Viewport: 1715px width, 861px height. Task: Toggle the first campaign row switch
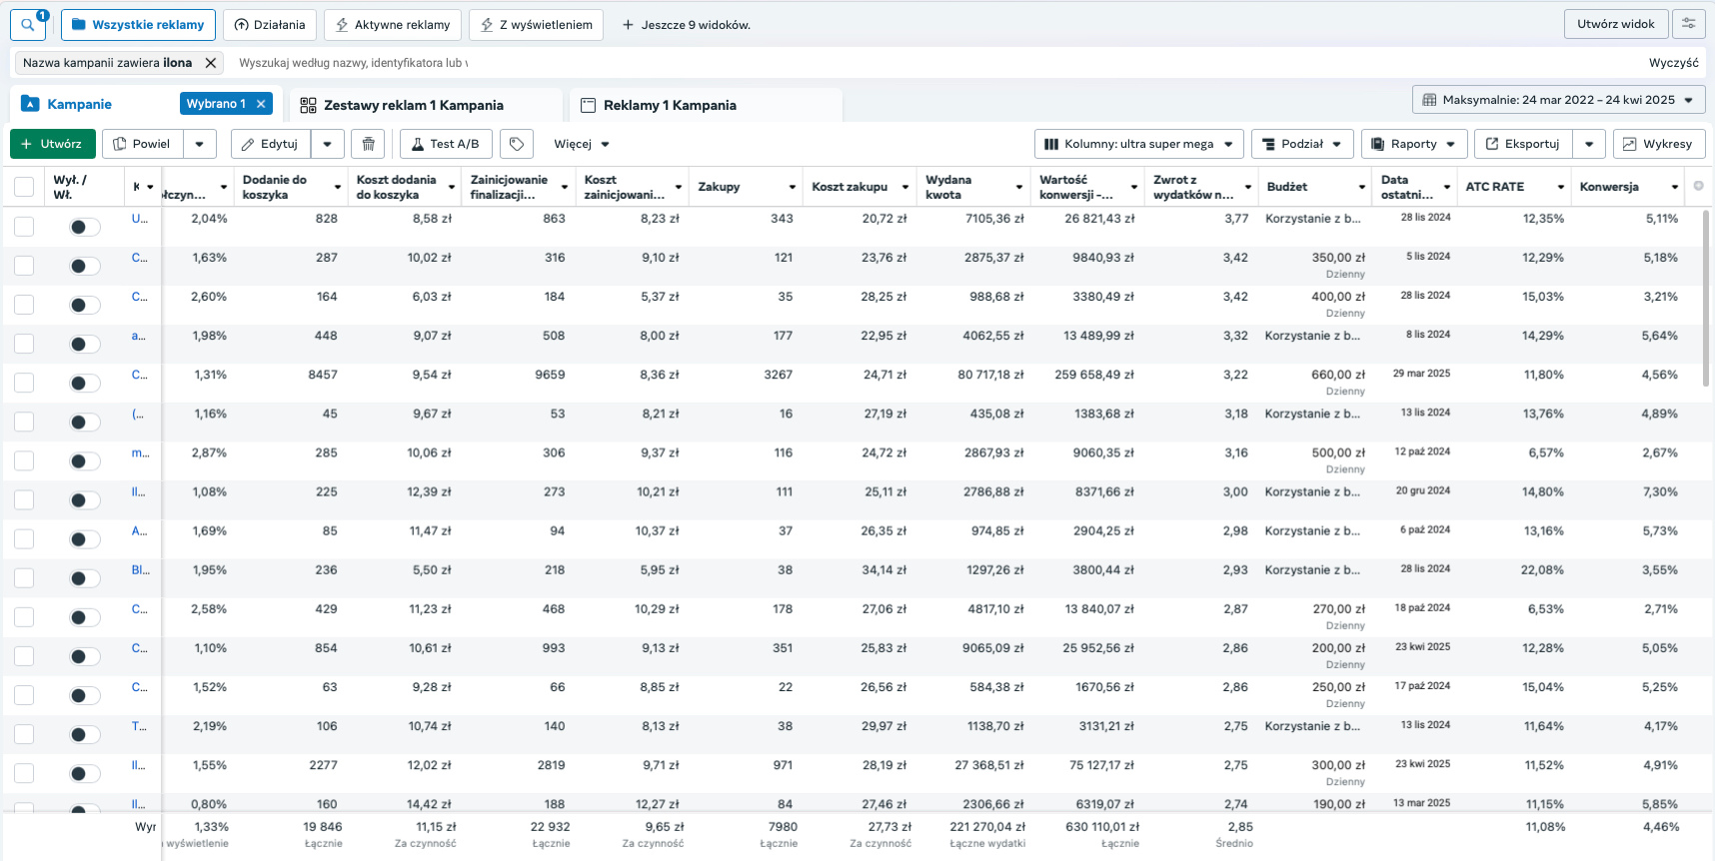pos(84,227)
